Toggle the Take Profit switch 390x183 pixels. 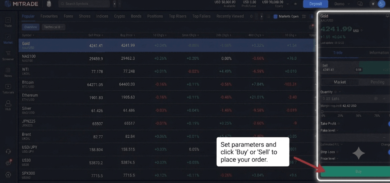point(389,124)
